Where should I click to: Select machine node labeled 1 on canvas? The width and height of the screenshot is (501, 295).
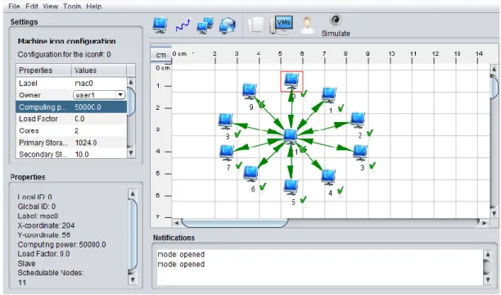pyautogui.click(x=329, y=95)
